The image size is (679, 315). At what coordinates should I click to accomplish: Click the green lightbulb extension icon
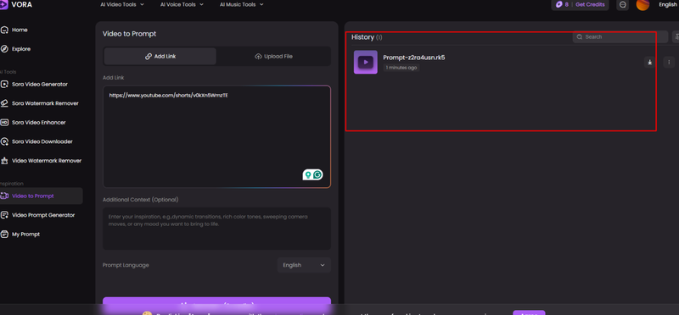308,175
